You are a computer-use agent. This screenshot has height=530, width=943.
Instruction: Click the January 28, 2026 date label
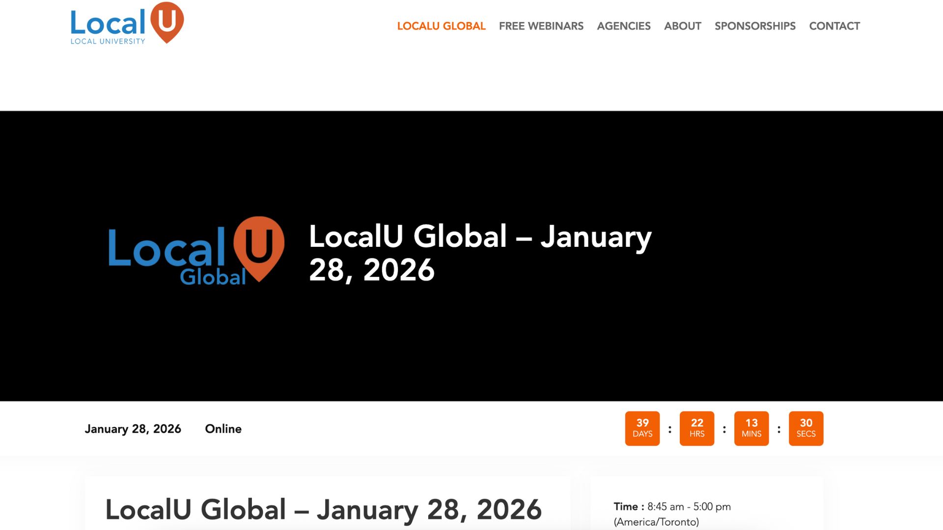(x=133, y=429)
